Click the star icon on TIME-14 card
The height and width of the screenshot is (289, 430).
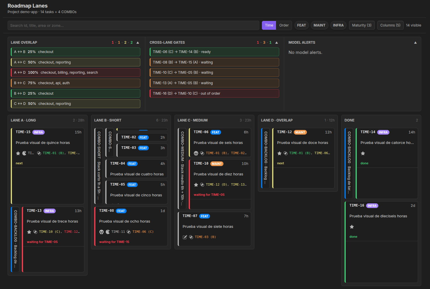363,153
